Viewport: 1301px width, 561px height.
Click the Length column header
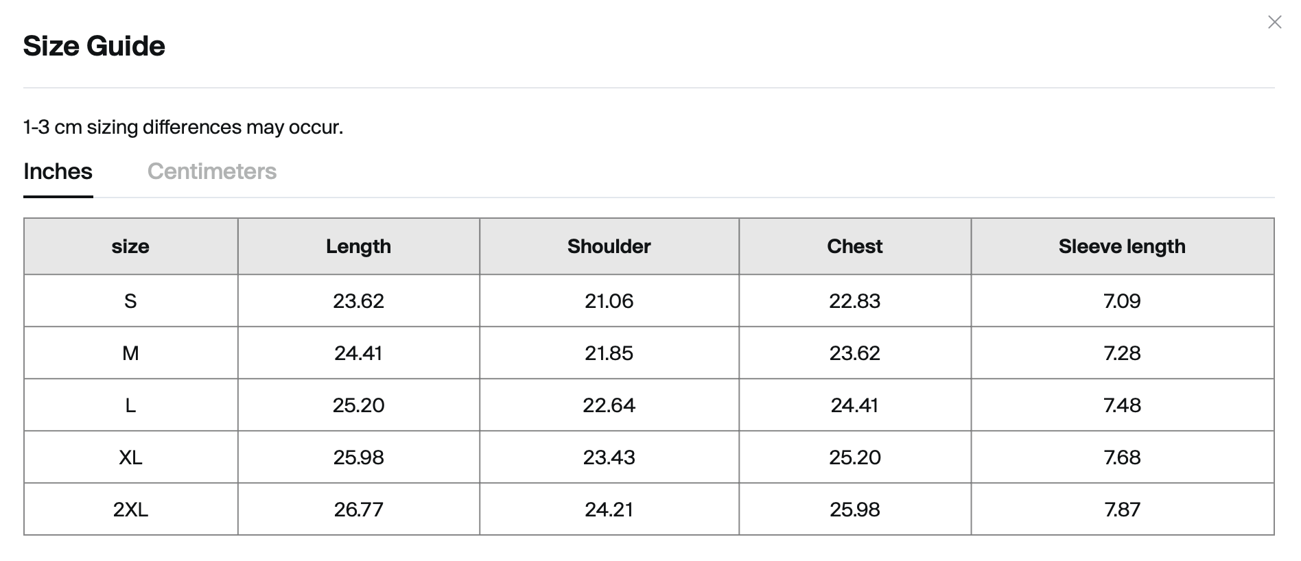point(358,247)
